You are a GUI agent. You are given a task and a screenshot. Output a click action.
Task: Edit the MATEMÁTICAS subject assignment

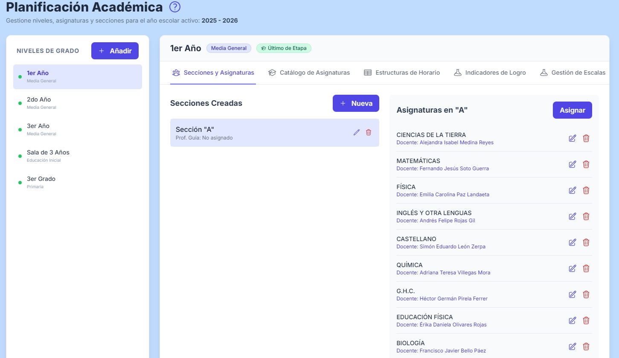click(573, 164)
